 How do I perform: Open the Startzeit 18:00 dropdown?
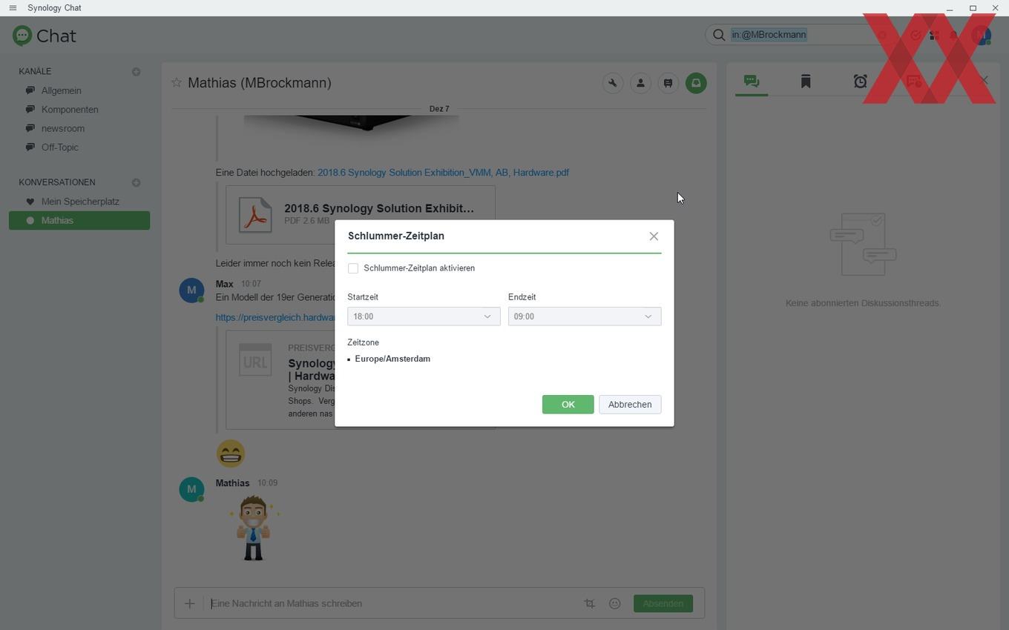pos(424,316)
